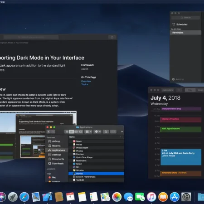Select Photo Booth in Applications list

96,148
